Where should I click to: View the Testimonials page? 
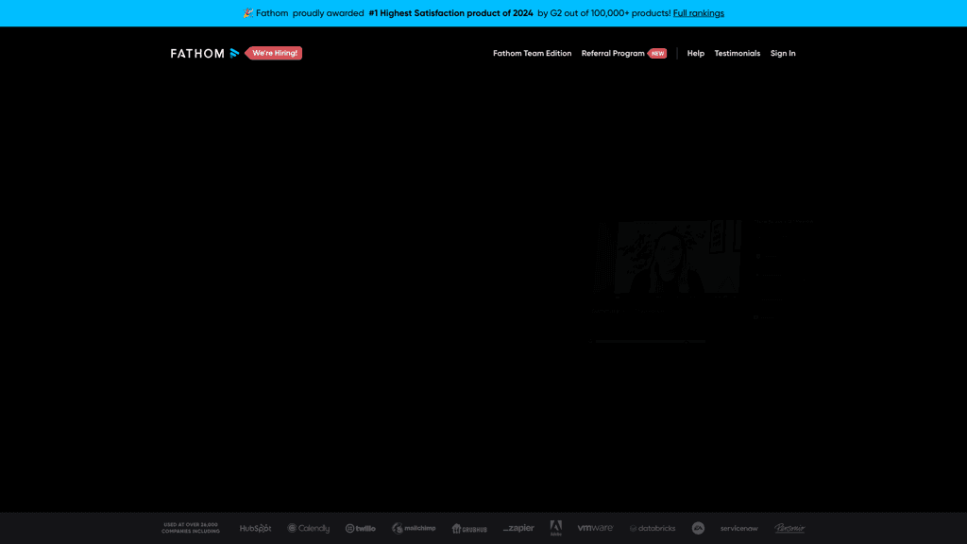(737, 54)
